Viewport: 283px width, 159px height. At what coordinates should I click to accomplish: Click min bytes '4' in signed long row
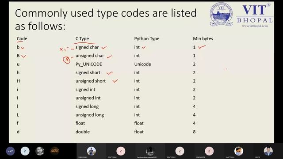(x=194, y=106)
